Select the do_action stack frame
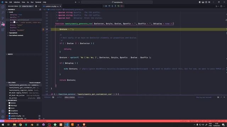This screenshot has height=127, width=227. tap(24, 98)
